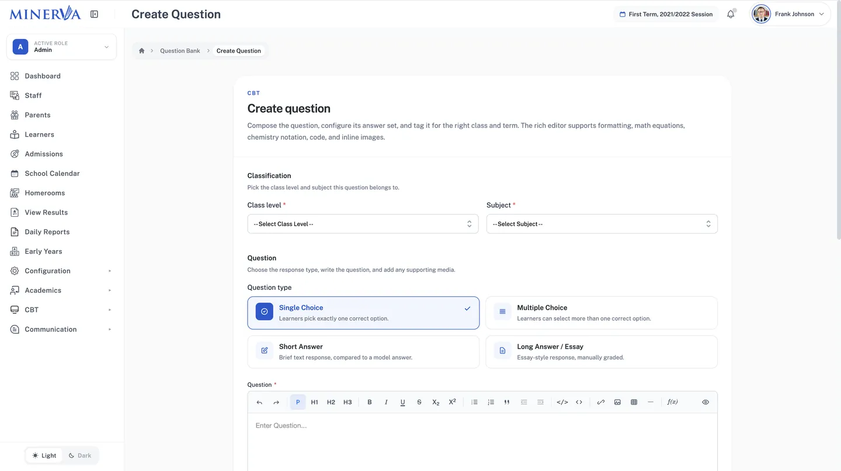Open the Class level dropdown
Viewport: 841px width, 471px height.
363,224
